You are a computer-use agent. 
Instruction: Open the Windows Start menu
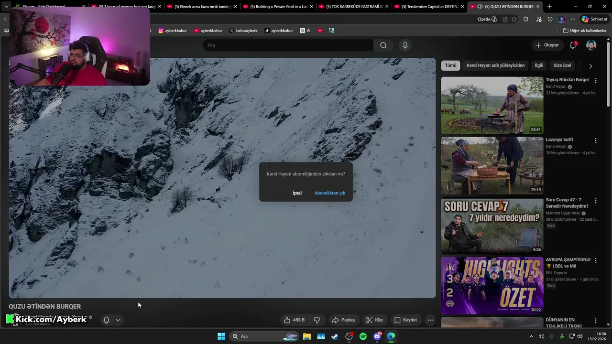(x=221, y=336)
